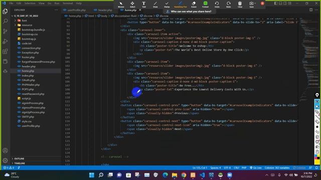Choose the Stamp annotation tool
Viewport: 321px width, 180px height.
pos(167,4)
